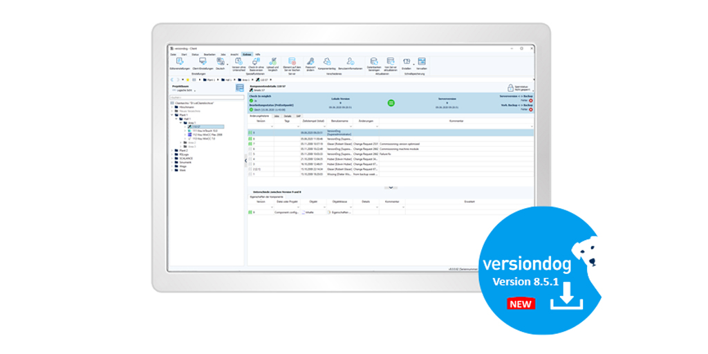Switch to the SAP tab
The width and height of the screenshot is (708, 354).
point(298,116)
